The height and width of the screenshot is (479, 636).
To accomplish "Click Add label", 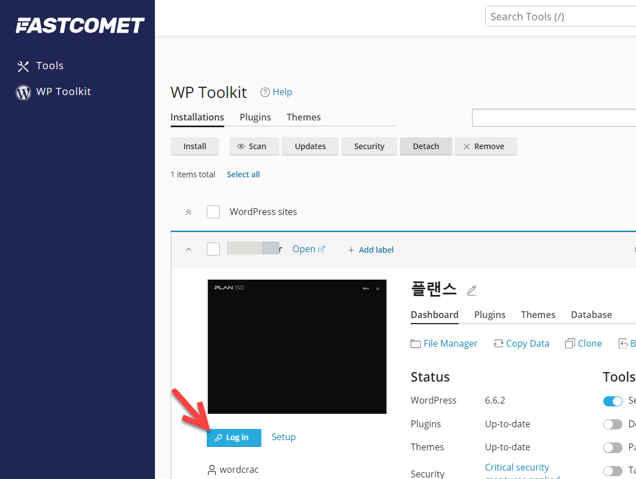I will coord(376,249).
